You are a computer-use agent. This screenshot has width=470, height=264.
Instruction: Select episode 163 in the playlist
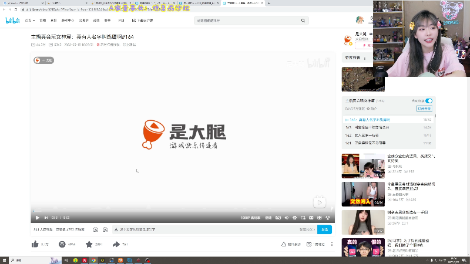388,127
